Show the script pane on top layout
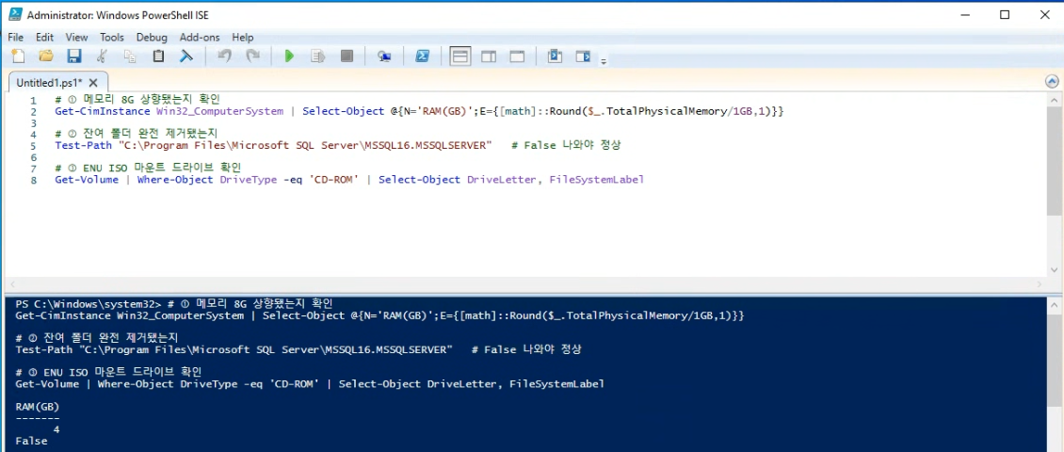 (x=460, y=56)
